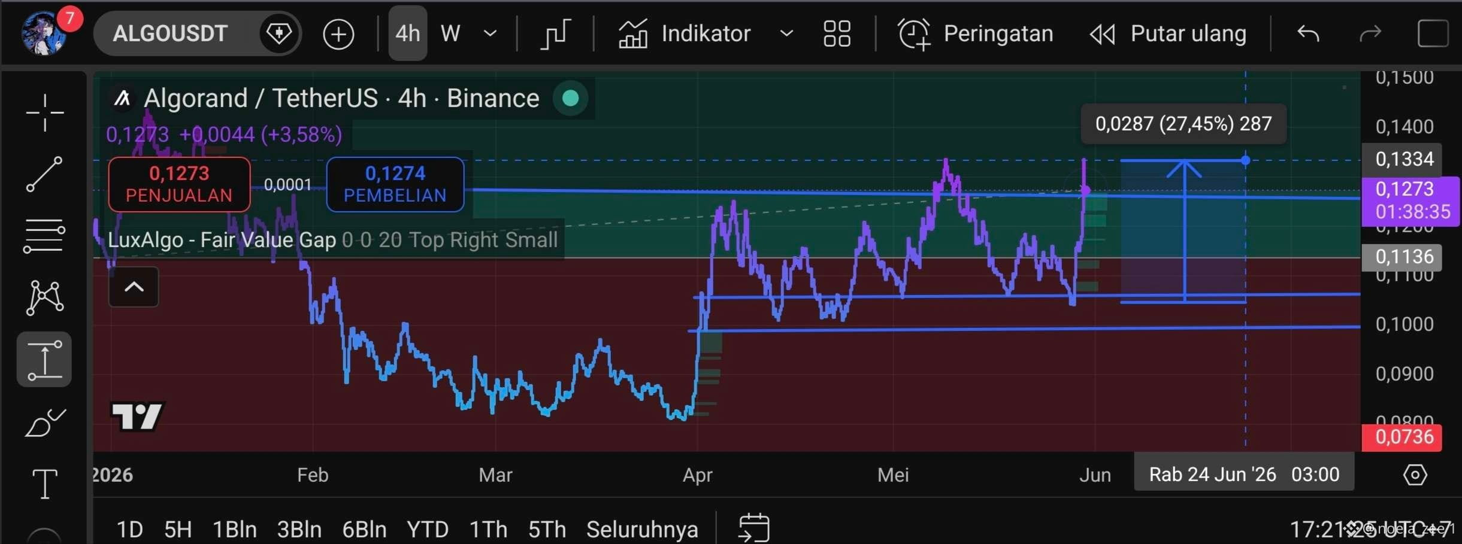Screen dimensions: 1462x544
Task: Create a Peringatan alert
Action: [975, 34]
